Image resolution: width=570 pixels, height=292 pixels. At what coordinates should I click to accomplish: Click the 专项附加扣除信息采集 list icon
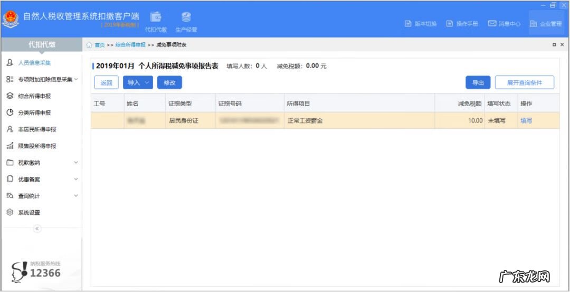click(x=10, y=79)
